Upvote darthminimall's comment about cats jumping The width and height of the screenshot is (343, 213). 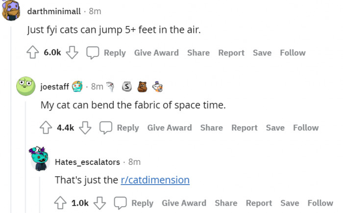[x=33, y=53]
